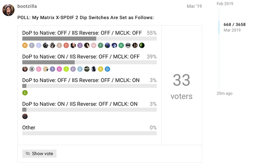Click the Mar '19 post date
Image resolution: width=274 pixels, height=167 pixels.
click(x=194, y=6)
